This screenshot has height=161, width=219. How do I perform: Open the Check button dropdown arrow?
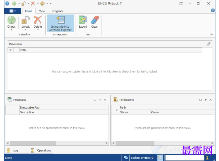pyautogui.click(x=11, y=30)
